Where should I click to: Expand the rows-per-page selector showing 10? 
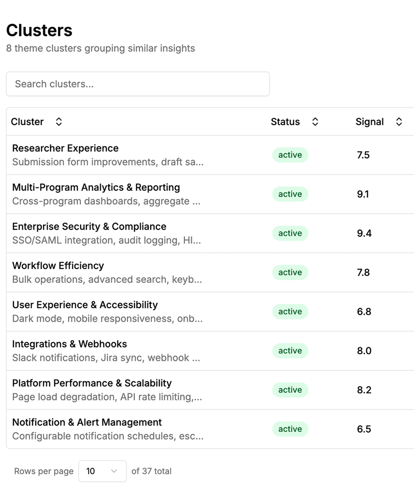(x=102, y=471)
